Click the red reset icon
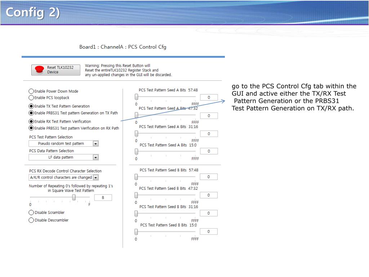Screen dimensions: 369x277 [x=39, y=70]
